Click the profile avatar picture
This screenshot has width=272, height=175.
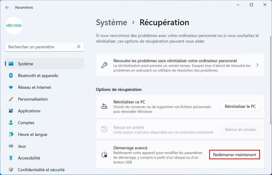(x=14, y=26)
